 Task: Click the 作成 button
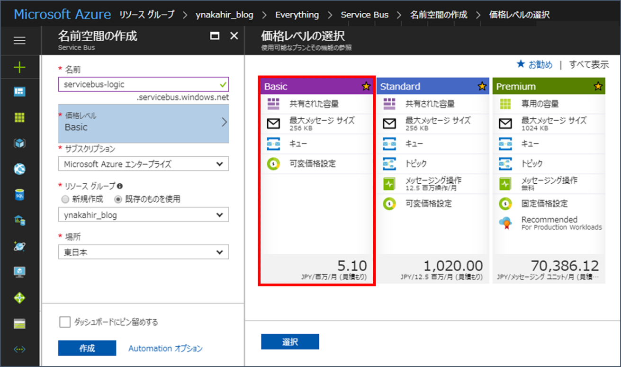tap(87, 348)
